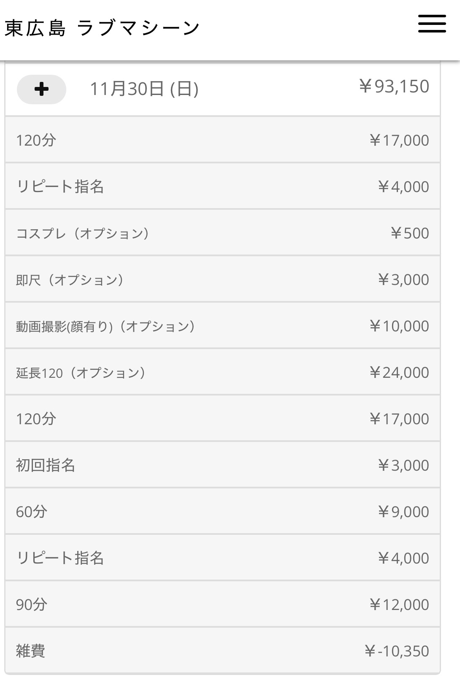
Task: Click the ¥10,000 video option amount
Action: click(x=399, y=326)
